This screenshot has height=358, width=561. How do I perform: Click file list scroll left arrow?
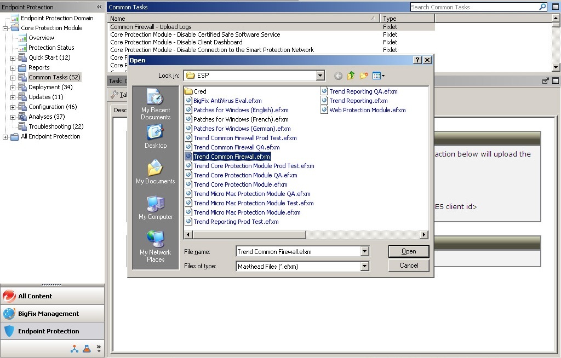188,235
